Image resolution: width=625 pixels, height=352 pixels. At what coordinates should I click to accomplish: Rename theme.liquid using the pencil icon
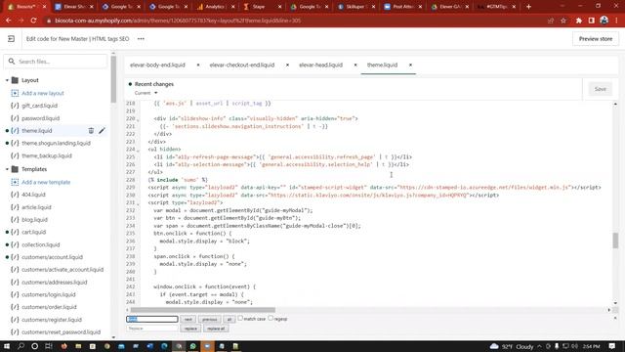(102, 130)
